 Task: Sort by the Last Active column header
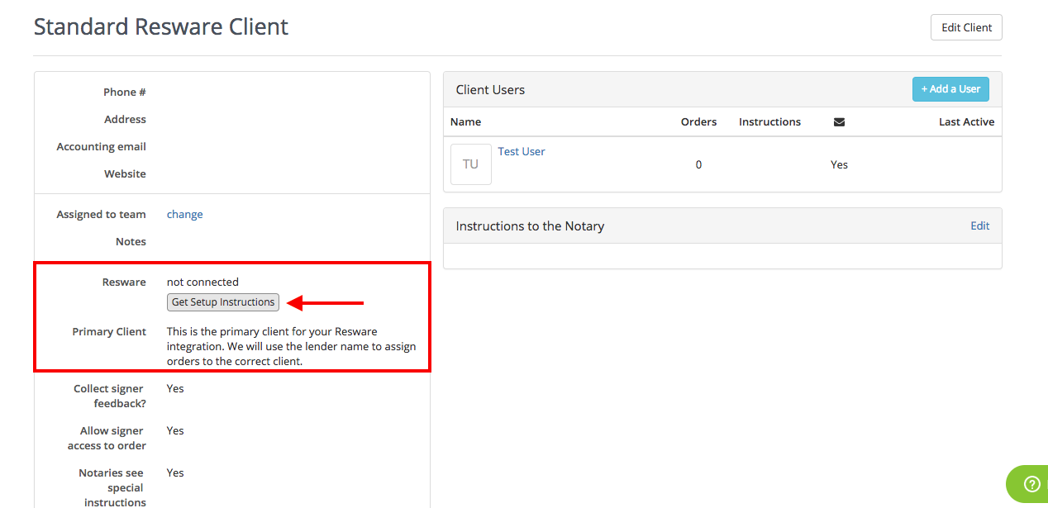tap(966, 121)
